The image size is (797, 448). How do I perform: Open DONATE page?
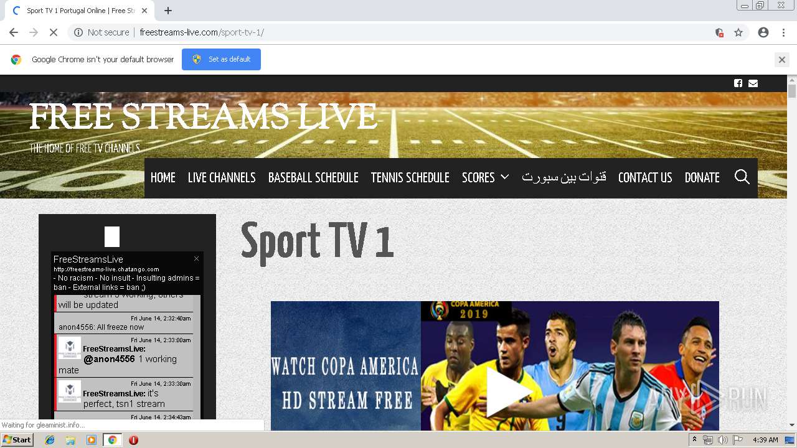[702, 178]
